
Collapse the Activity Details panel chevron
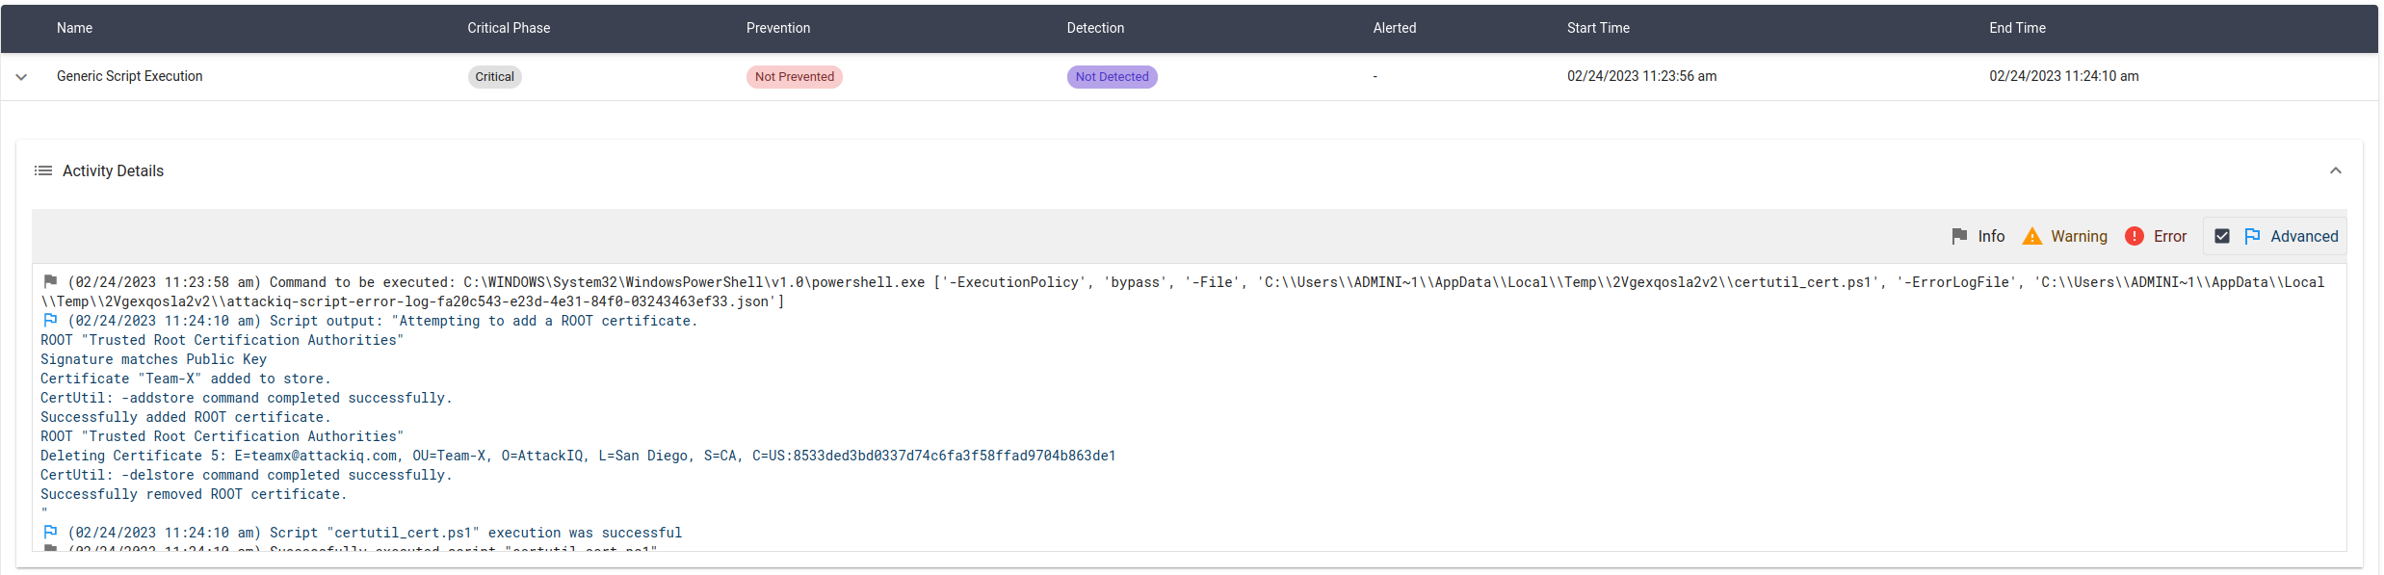pos(2335,170)
